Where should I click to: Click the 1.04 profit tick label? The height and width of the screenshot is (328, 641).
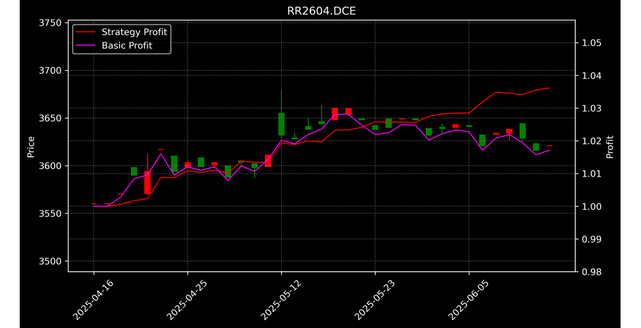coord(591,76)
